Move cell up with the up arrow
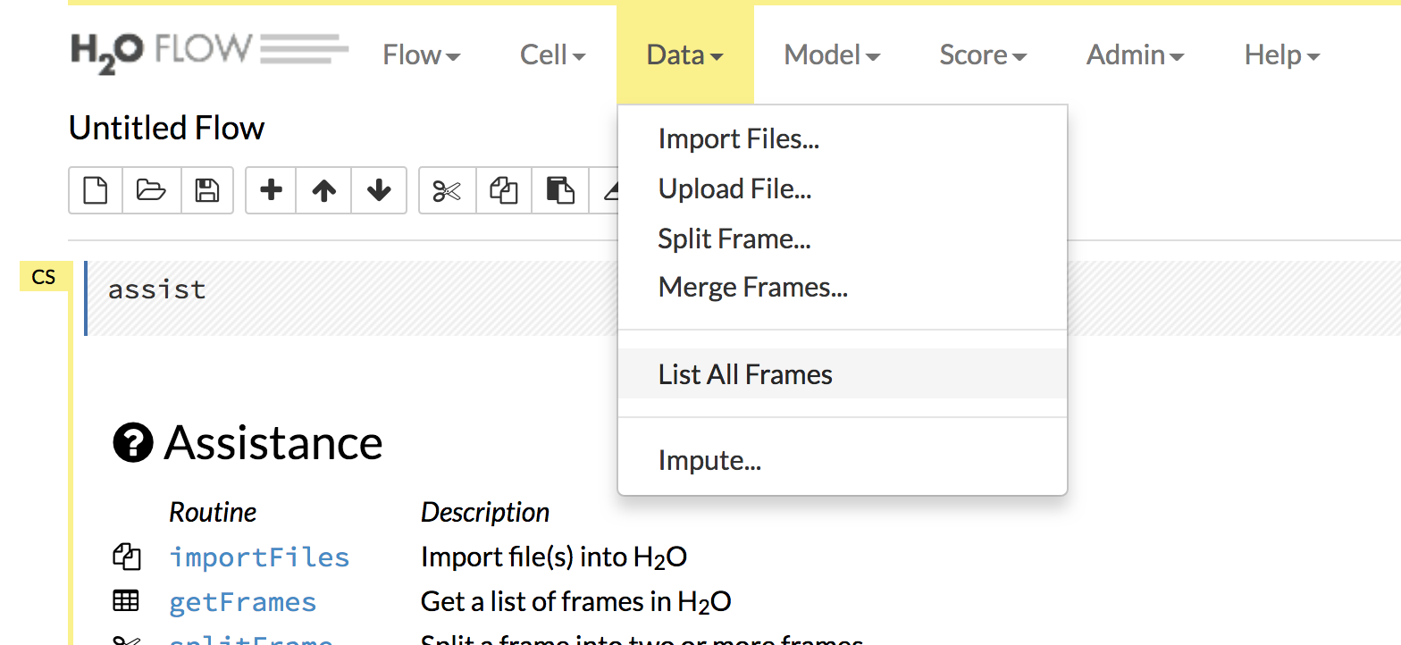 tap(324, 190)
